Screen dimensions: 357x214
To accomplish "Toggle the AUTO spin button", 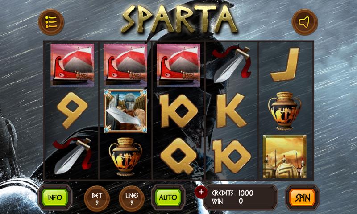I will (168, 198).
